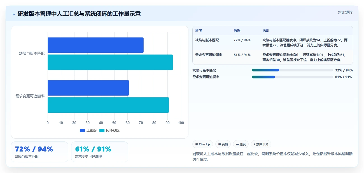Click the 上线前 bar for 需求变更可追溯率
364x173 pixels.
click(88, 88)
